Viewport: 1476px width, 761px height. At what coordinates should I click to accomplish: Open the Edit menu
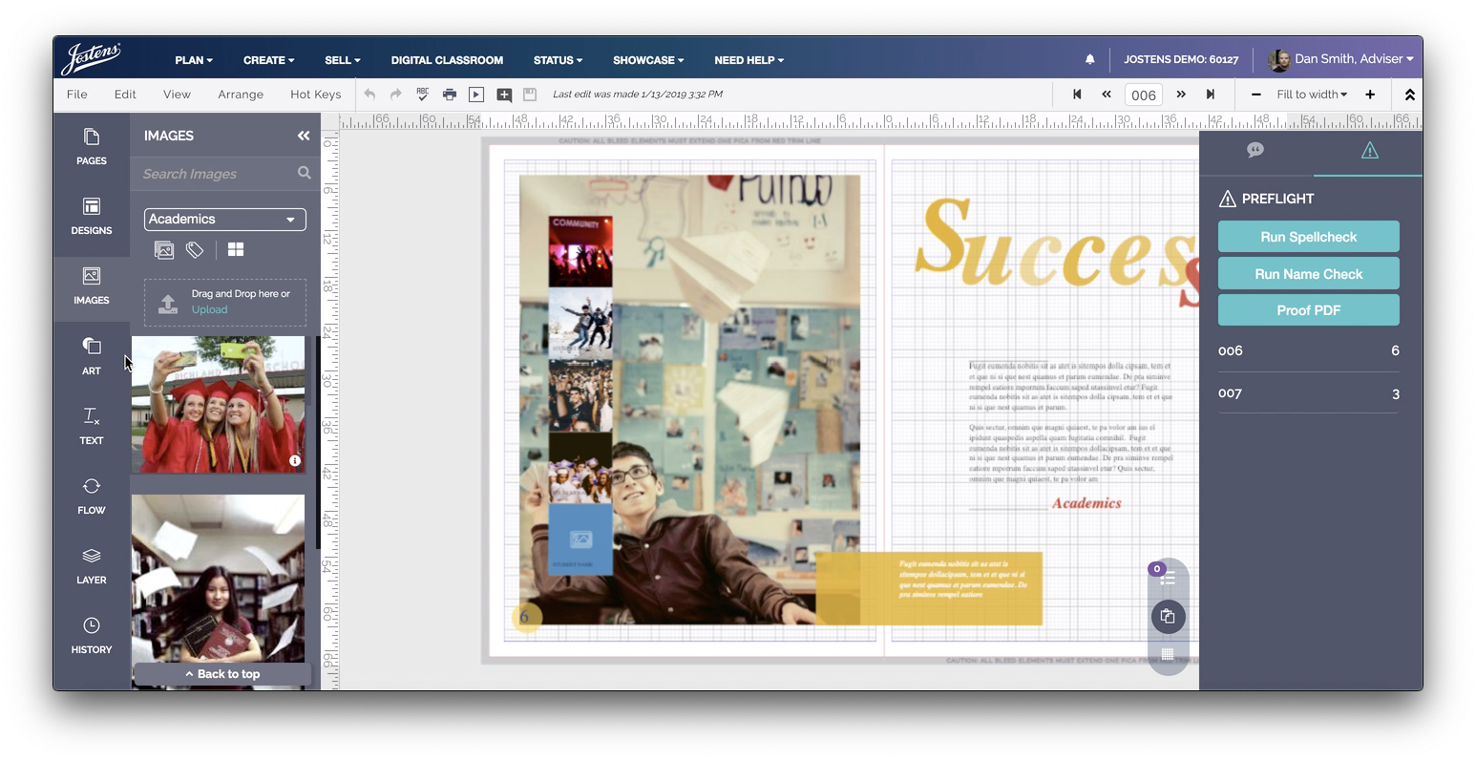(x=125, y=95)
